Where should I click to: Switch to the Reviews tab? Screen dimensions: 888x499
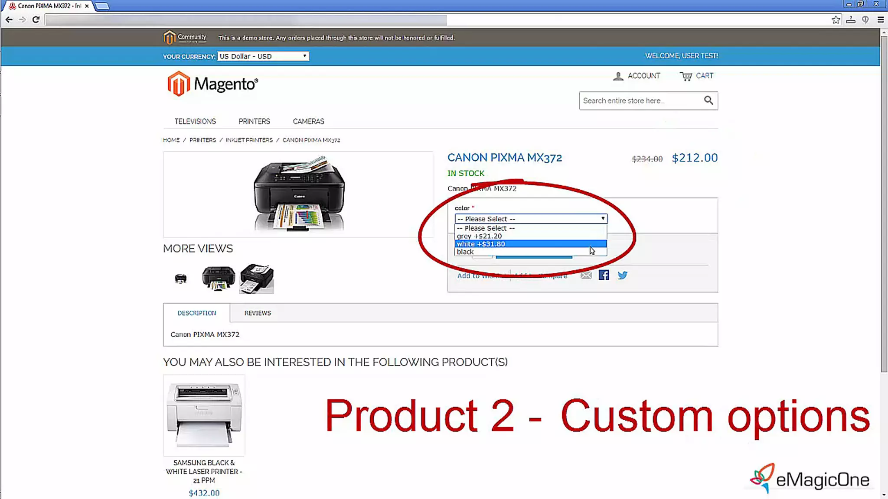click(257, 313)
